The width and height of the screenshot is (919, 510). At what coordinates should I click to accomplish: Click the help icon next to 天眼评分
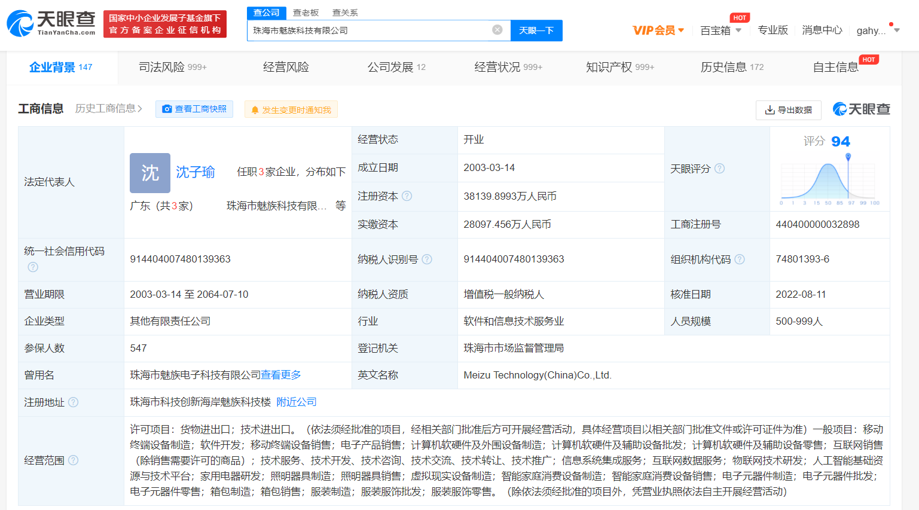tap(720, 169)
